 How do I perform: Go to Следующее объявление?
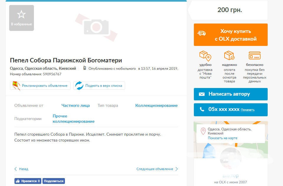click(155, 169)
